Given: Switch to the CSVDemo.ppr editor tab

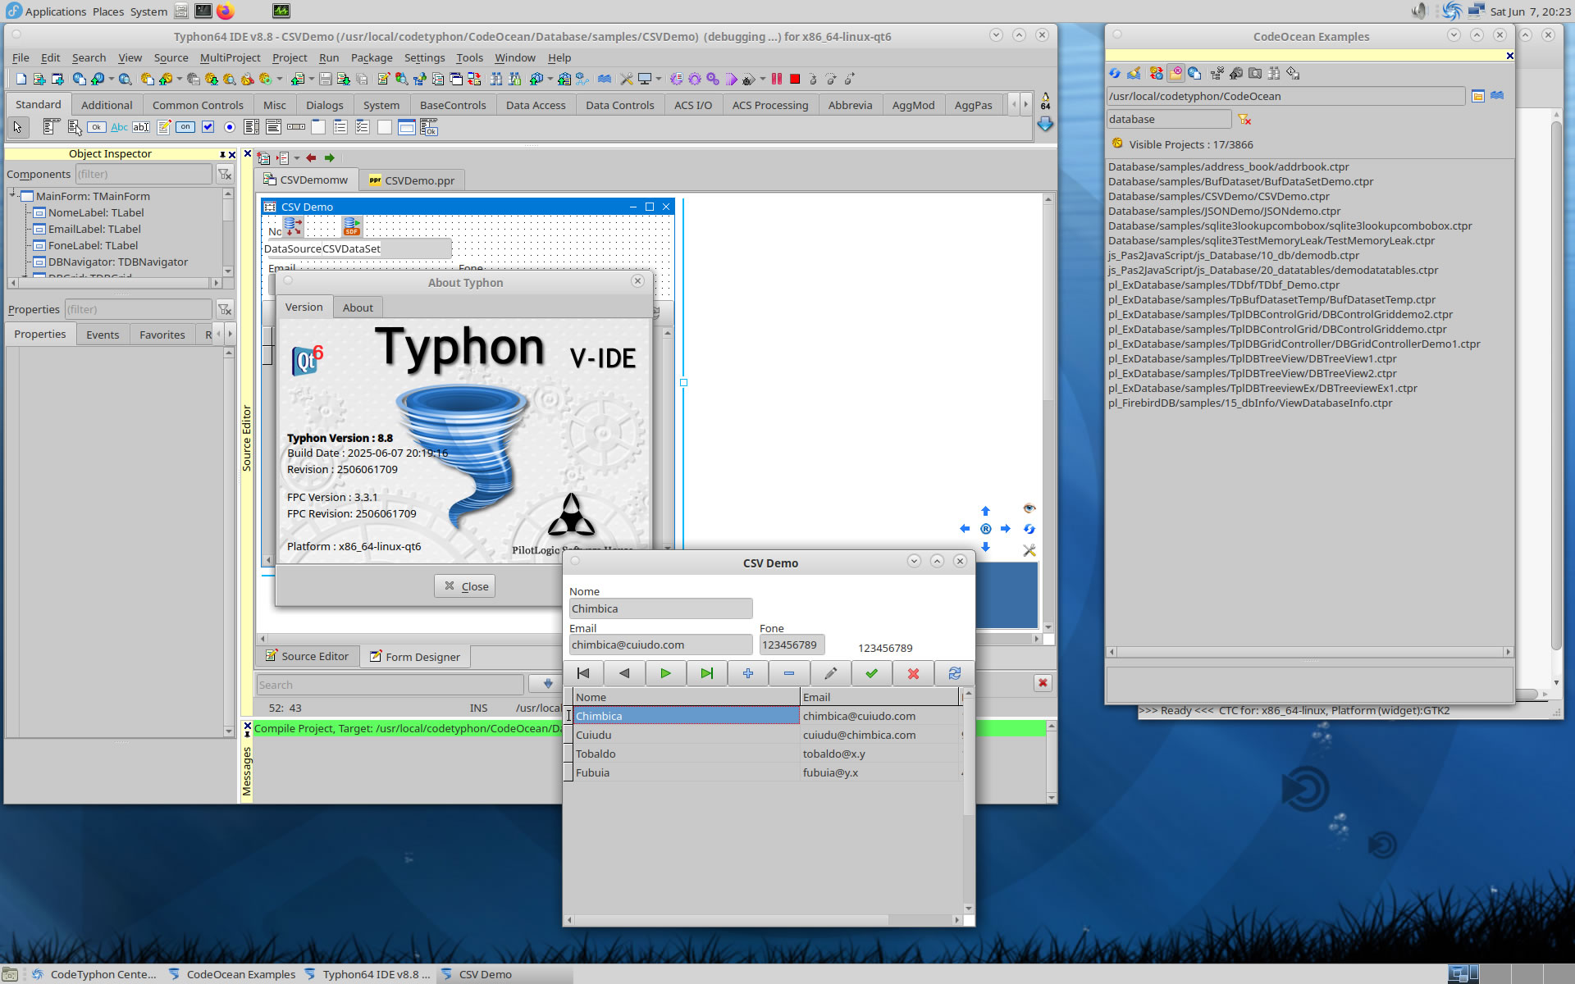Looking at the screenshot, I should click(412, 180).
